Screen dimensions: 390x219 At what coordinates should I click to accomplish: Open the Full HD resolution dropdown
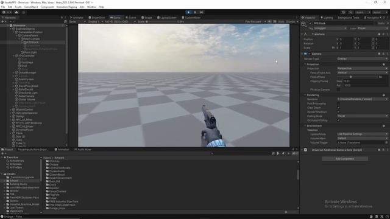click(120, 22)
